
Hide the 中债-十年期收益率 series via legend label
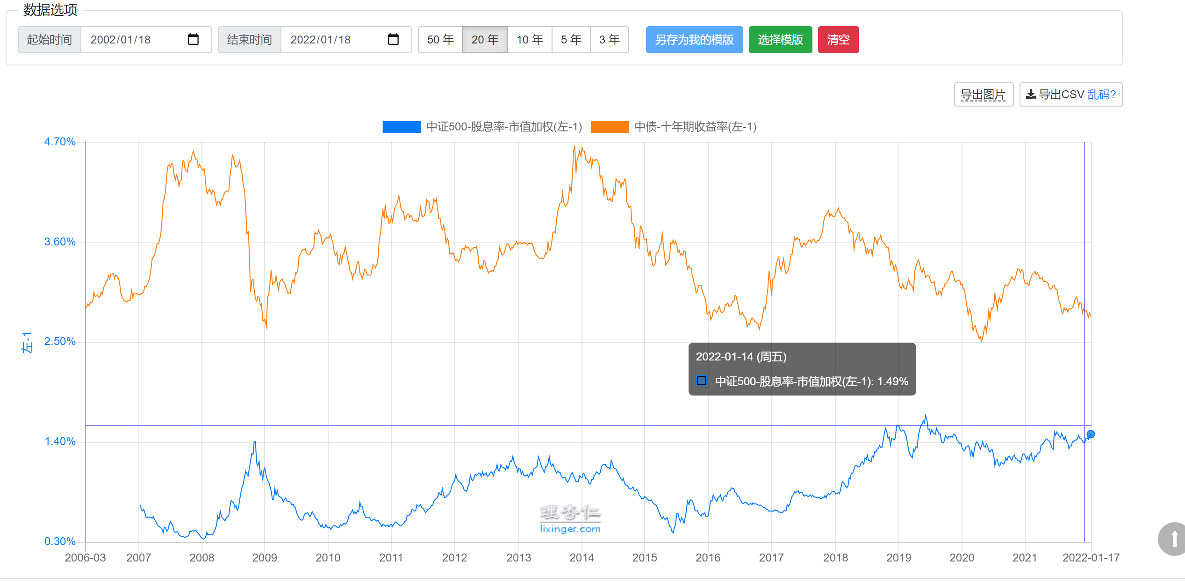[695, 127]
